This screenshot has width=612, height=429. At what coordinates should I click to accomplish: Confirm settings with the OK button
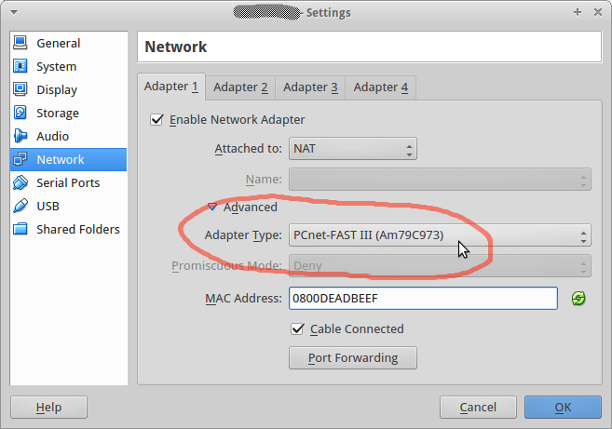[563, 408]
